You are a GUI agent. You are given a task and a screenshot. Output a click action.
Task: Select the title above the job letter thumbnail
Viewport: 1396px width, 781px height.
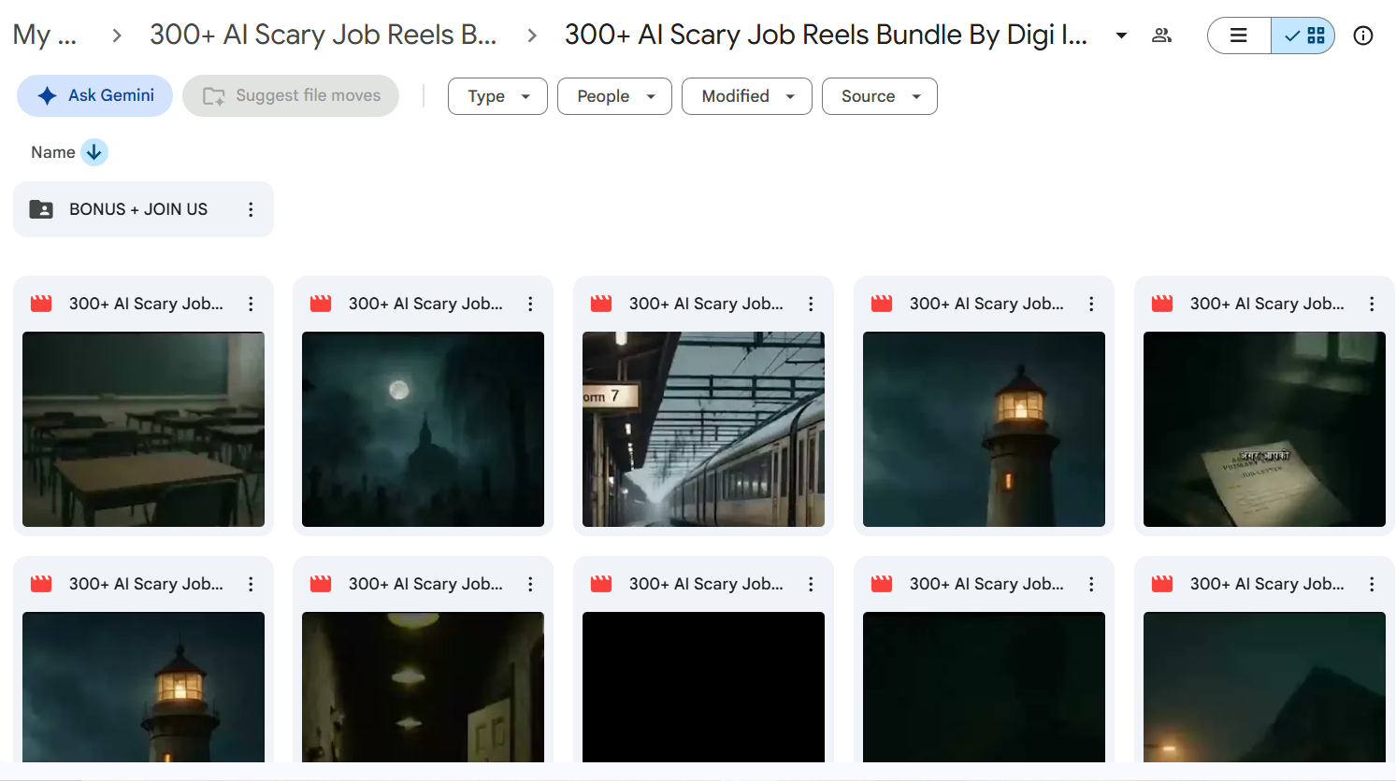coord(1267,304)
